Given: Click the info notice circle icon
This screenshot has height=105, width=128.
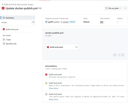Looking at the screenshot, I should click(46, 94).
